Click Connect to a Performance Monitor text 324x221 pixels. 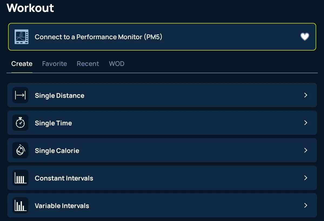tap(98, 37)
